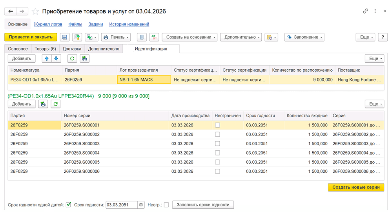Open the Печать dropdown

116,37
